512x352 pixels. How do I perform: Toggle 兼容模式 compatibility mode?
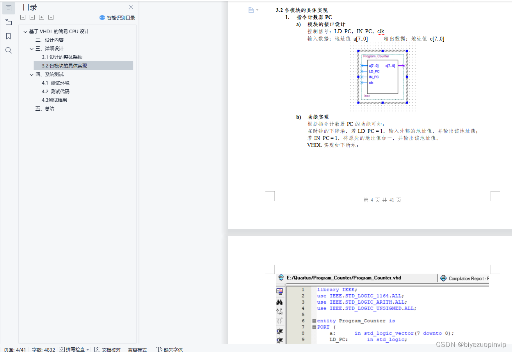tap(137, 349)
